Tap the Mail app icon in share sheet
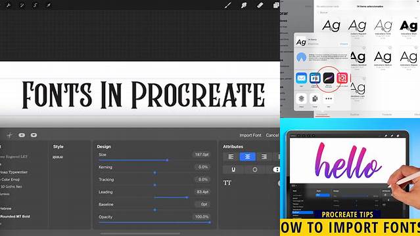Image resolution: width=420 pixels, height=236 pixels. (x=301, y=78)
